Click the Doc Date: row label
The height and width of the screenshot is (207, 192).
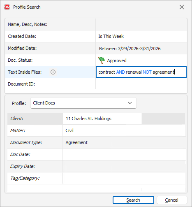tap(20, 154)
